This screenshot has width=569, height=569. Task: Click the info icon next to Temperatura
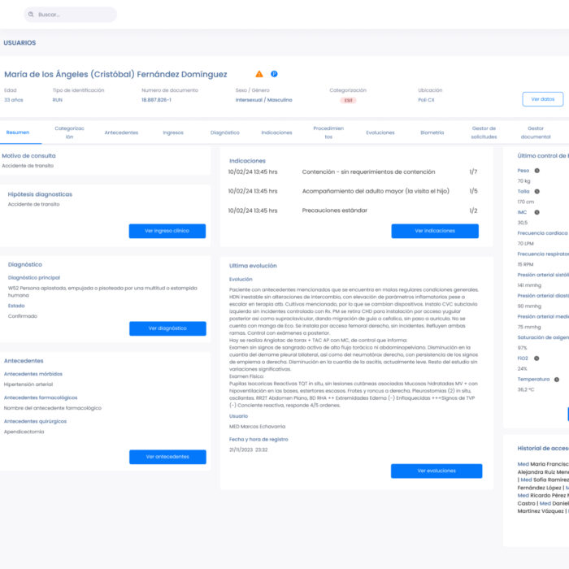coord(556,379)
